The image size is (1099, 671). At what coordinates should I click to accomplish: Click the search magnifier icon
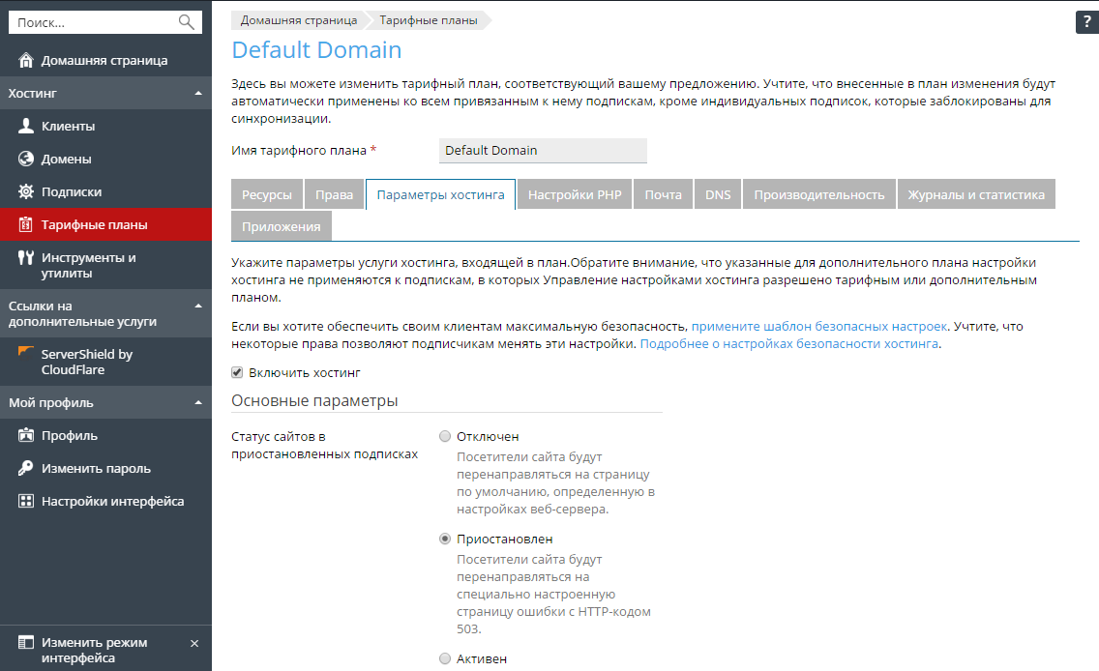pos(187,22)
